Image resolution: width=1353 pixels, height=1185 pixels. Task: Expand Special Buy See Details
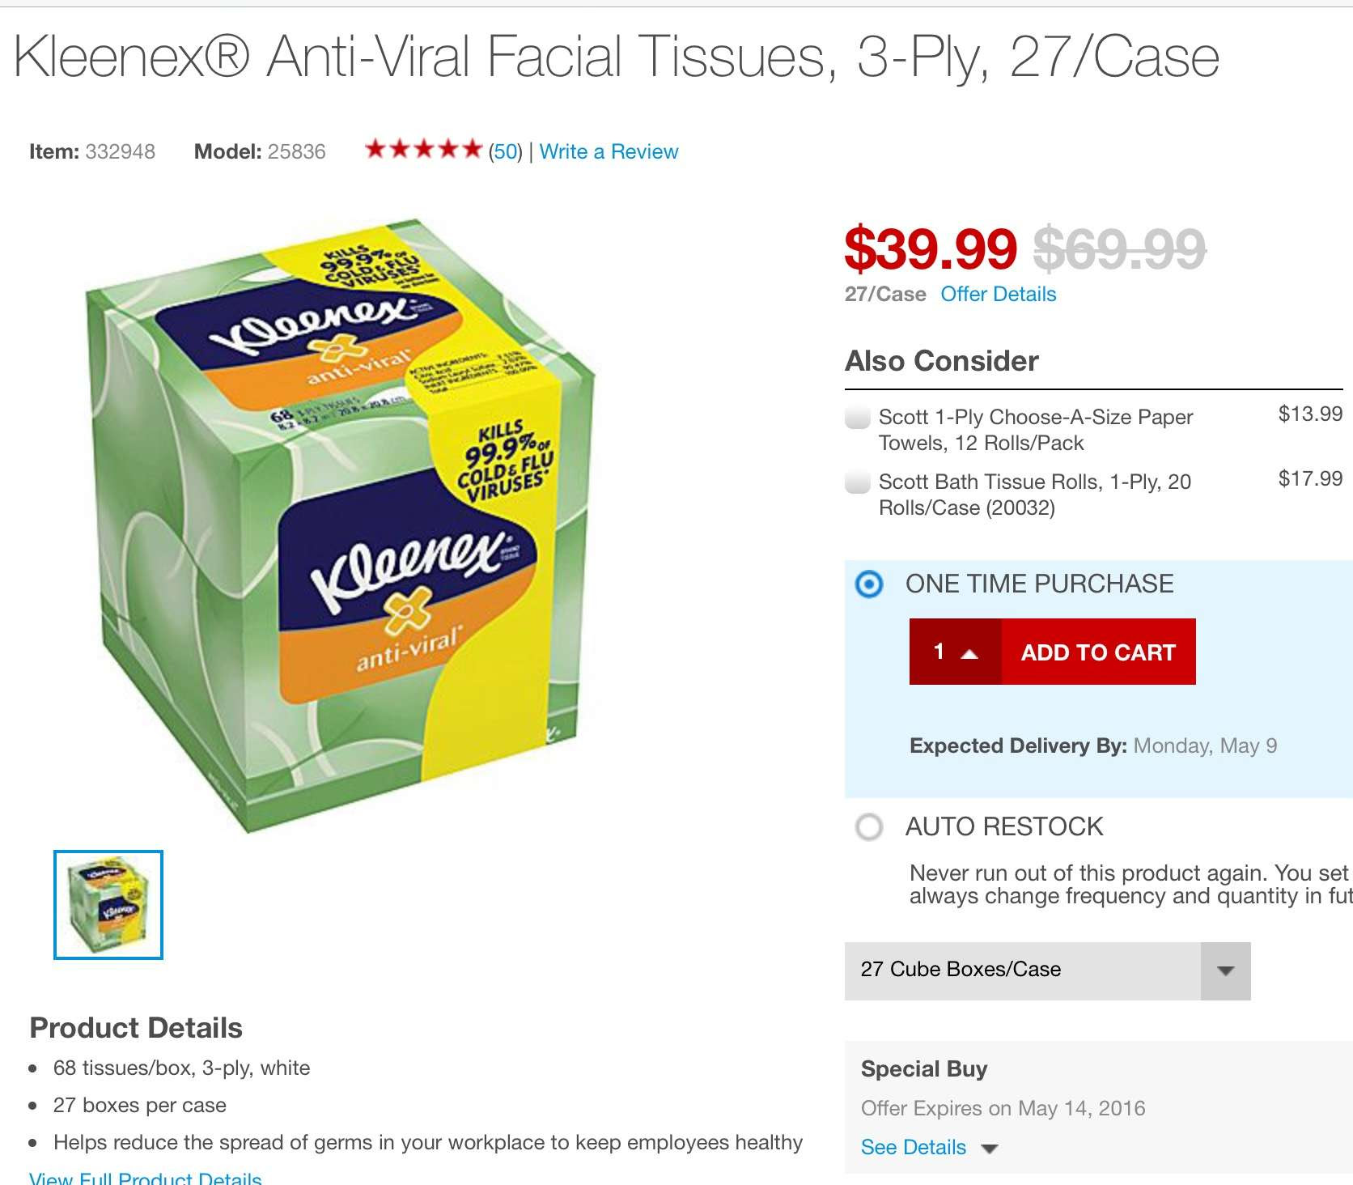click(914, 1147)
